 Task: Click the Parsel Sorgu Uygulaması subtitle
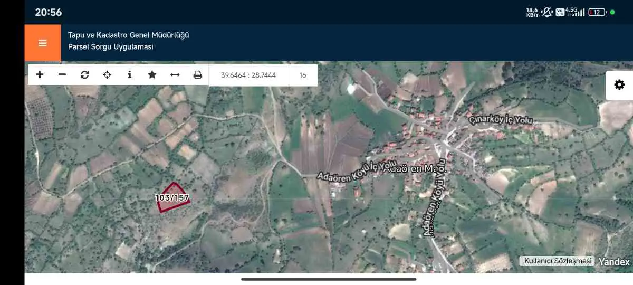[110, 46]
